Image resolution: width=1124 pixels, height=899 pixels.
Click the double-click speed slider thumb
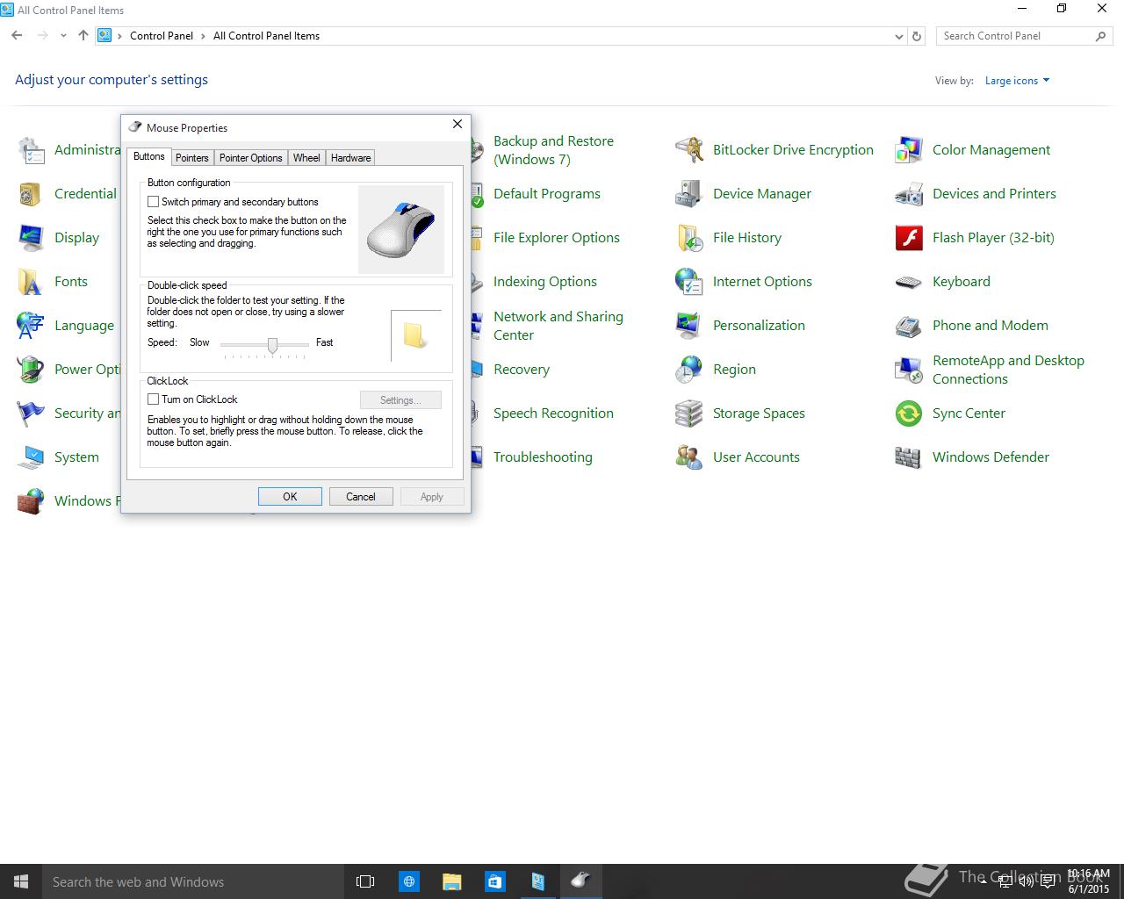(x=272, y=346)
